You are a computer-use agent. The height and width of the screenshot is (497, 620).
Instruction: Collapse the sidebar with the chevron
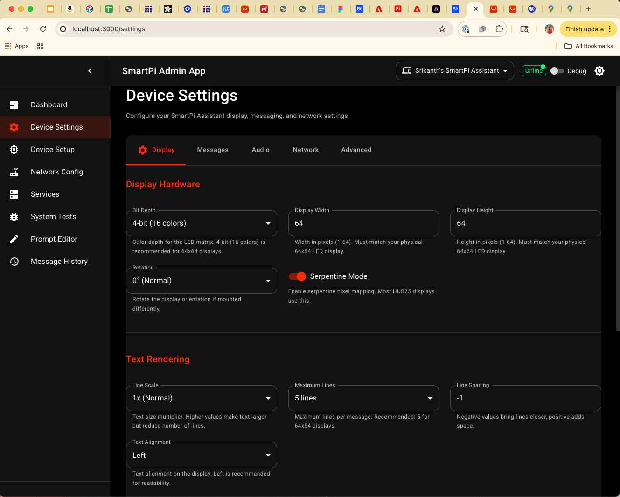90,71
